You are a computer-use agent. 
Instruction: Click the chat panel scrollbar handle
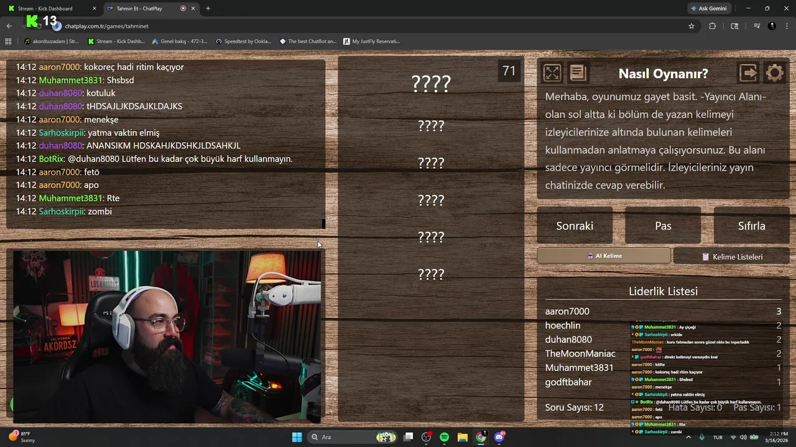tap(323, 223)
